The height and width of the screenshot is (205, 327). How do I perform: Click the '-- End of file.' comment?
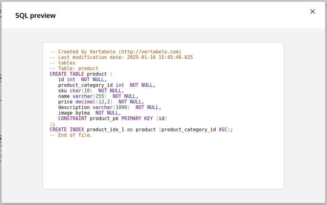point(71,135)
